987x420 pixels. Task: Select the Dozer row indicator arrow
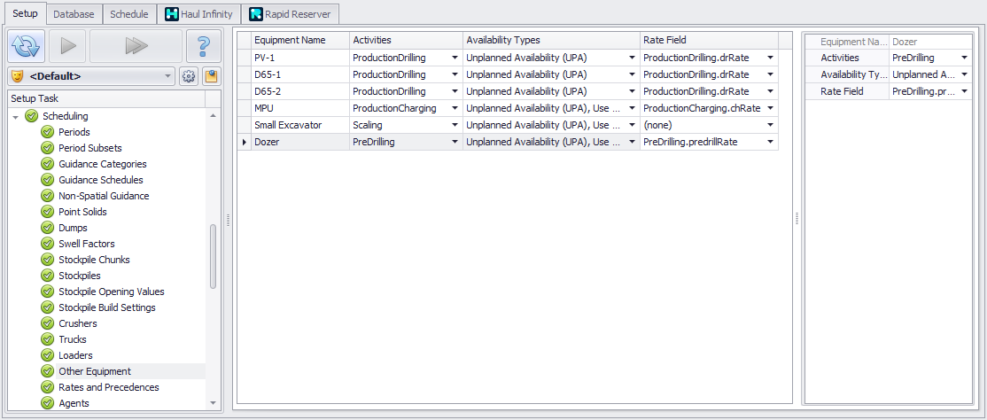point(245,143)
